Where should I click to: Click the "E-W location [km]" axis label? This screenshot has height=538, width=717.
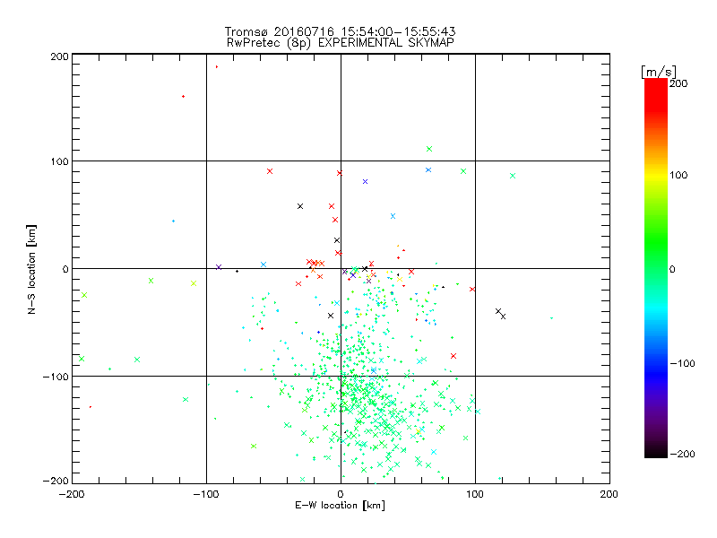(340, 505)
